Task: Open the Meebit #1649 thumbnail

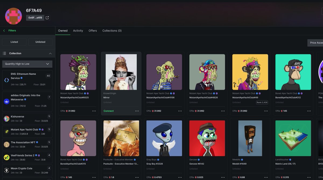Action: (x=250, y=138)
